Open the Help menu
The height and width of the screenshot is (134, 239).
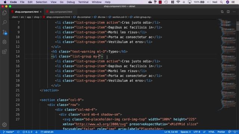click(108, 2)
